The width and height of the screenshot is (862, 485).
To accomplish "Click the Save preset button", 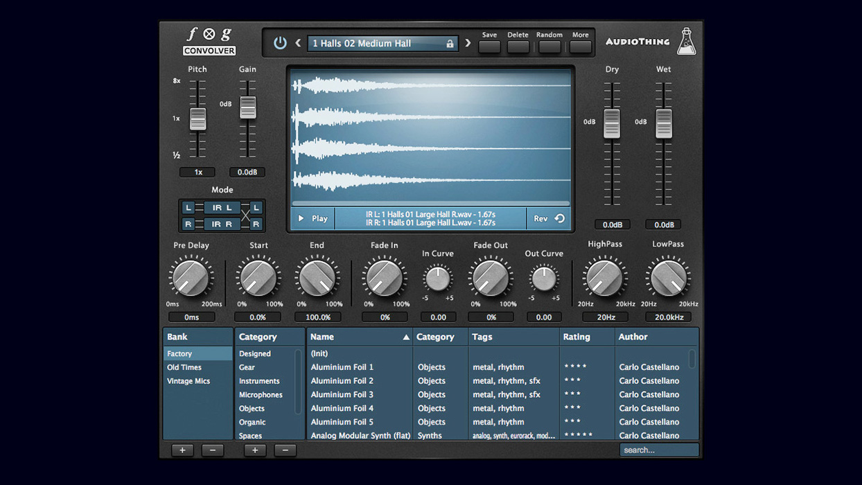I will click(x=489, y=47).
